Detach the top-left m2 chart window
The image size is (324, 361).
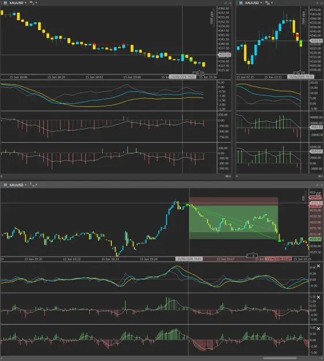(x=225, y=3)
